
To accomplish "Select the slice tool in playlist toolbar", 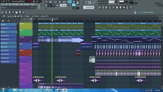I will [x=21, y=16].
